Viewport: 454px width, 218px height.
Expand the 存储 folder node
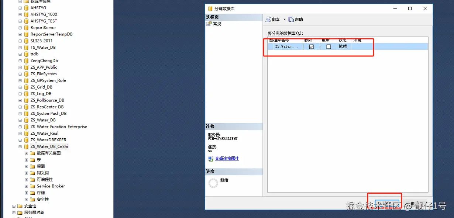(x=27, y=193)
